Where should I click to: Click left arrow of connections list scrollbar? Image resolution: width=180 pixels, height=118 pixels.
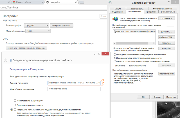click(x=115, y=43)
